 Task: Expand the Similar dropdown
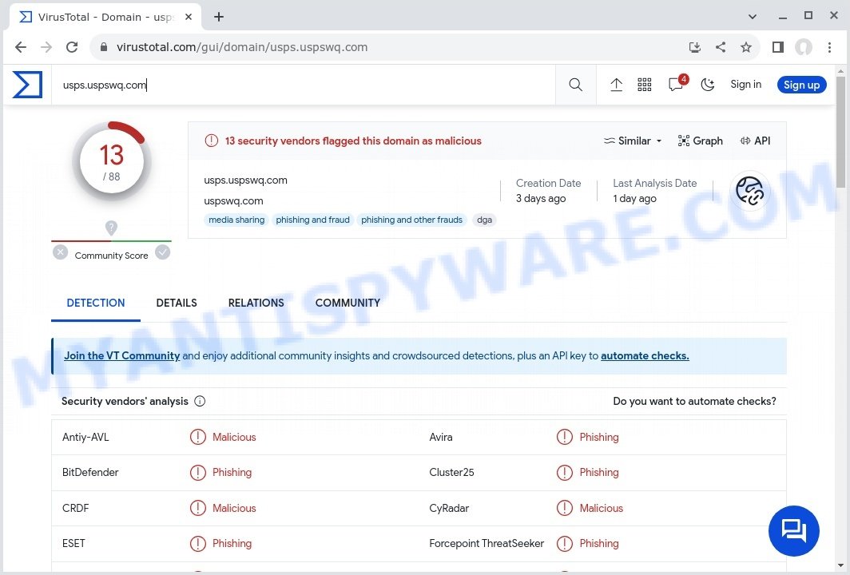coord(634,141)
